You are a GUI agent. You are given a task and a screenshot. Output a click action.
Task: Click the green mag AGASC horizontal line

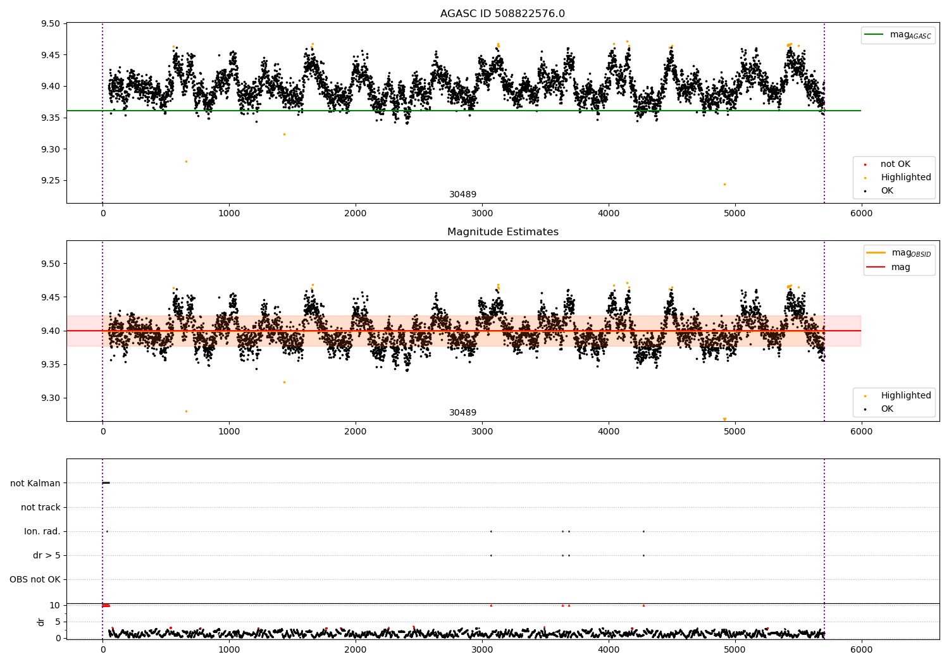point(464,111)
